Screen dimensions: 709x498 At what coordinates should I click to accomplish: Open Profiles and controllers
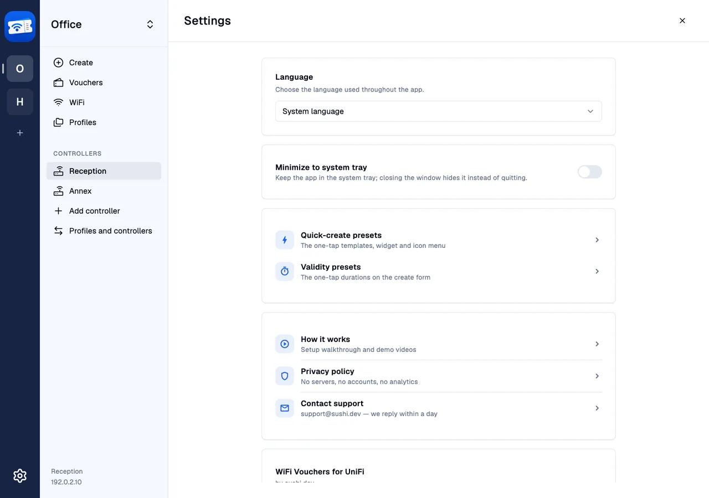click(x=104, y=231)
